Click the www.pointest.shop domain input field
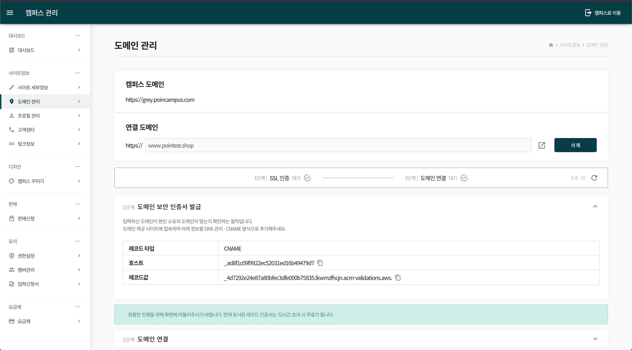Viewport: 632px width, 350px height. [338, 145]
